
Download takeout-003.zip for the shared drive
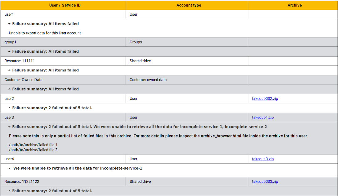(x=265, y=182)
